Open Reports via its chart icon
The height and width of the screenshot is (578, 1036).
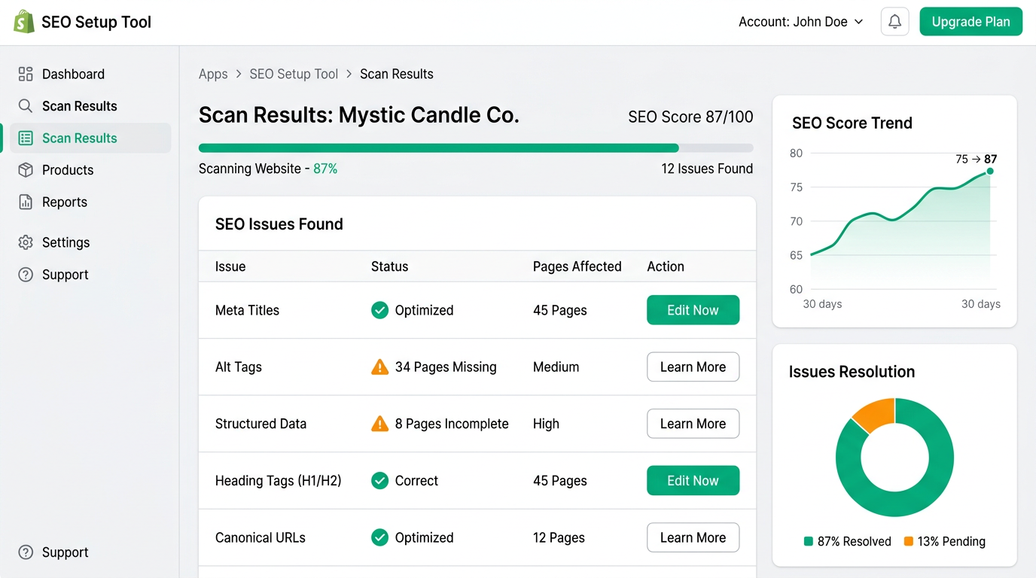click(x=25, y=202)
